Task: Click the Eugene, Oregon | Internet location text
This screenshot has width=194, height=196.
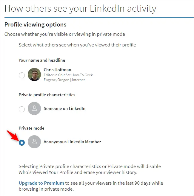Action: click(64, 80)
